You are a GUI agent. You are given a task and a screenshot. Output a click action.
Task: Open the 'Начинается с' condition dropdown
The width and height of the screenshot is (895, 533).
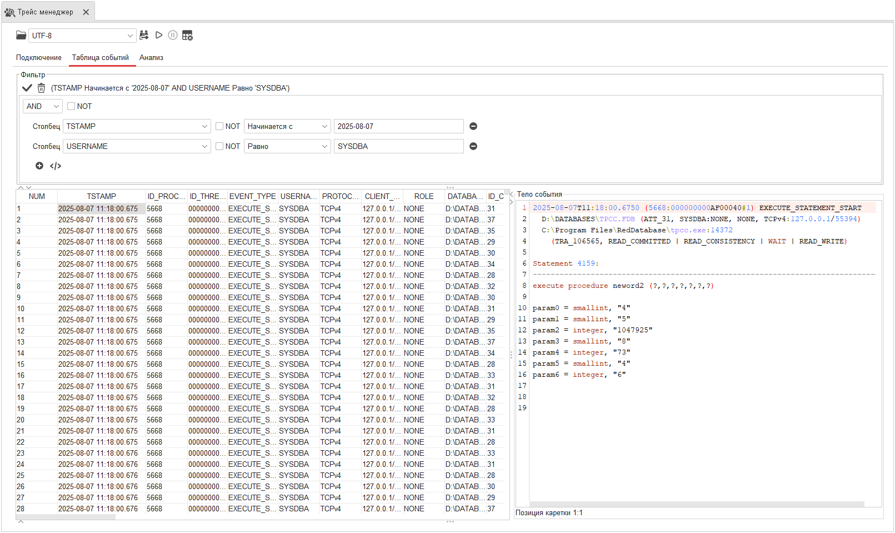point(287,126)
